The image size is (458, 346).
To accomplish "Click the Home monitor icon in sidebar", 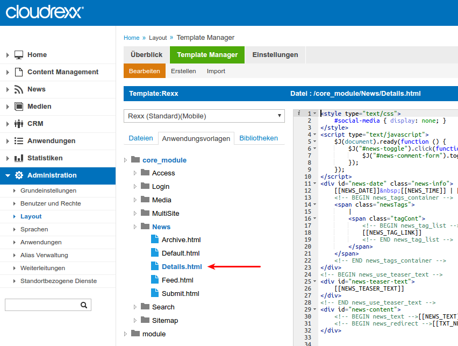I will (19, 55).
